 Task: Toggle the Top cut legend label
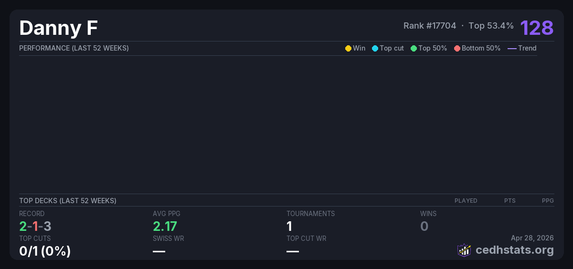(392, 48)
